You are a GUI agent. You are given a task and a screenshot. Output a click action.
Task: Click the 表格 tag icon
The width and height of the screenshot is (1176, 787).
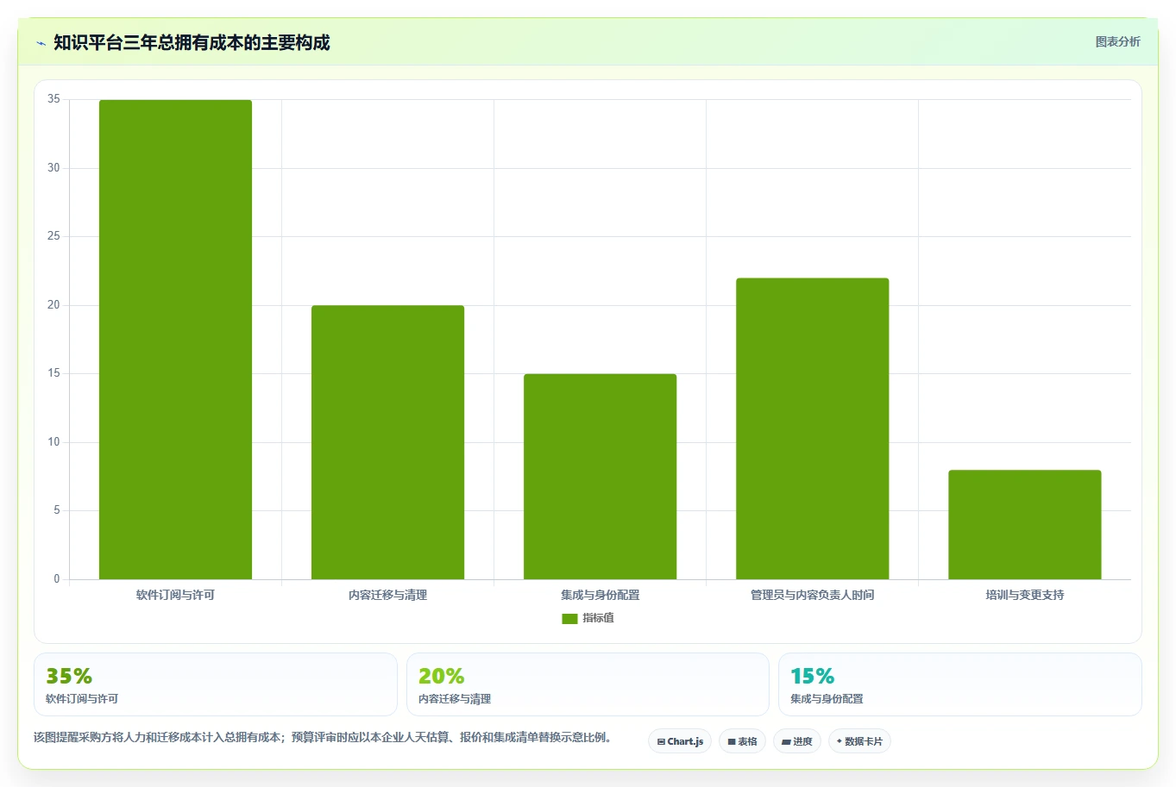pos(732,741)
